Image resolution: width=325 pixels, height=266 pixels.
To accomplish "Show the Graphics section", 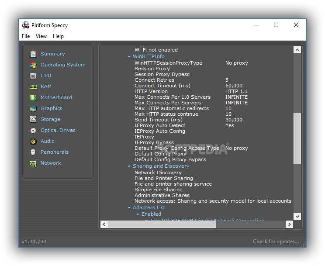I will [52, 108].
